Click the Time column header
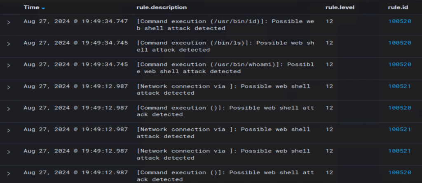The width and height of the screenshot is (422, 183). (31, 7)
